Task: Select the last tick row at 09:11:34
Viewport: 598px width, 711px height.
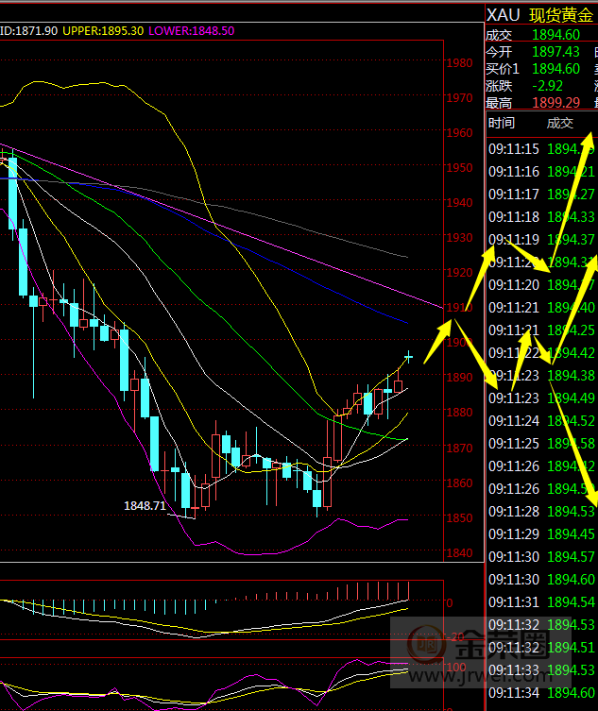Action: pos(540,693)
